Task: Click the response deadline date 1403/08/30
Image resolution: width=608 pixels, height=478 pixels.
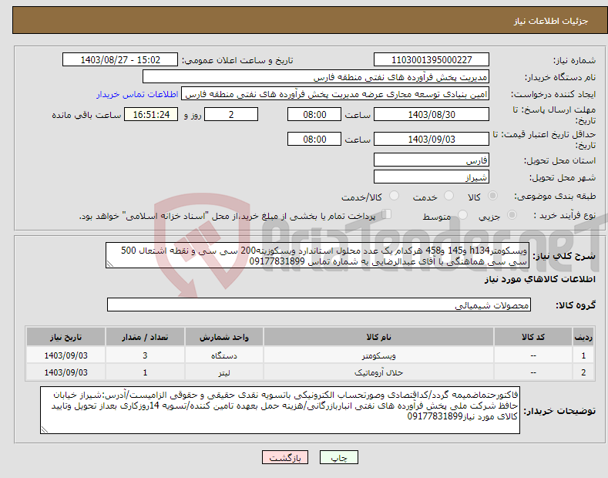Action: pyautogui.click(x=432, y=114)
